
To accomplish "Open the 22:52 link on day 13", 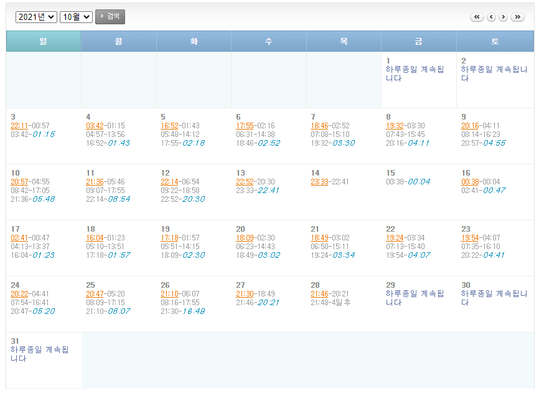I will click(x=245, y=182).
